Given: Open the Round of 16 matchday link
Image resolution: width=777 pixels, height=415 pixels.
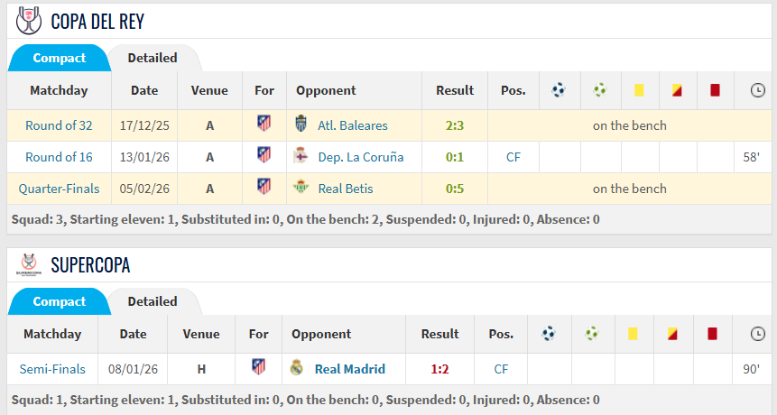Looking at the screenshot, I should (x=59, y=157).
